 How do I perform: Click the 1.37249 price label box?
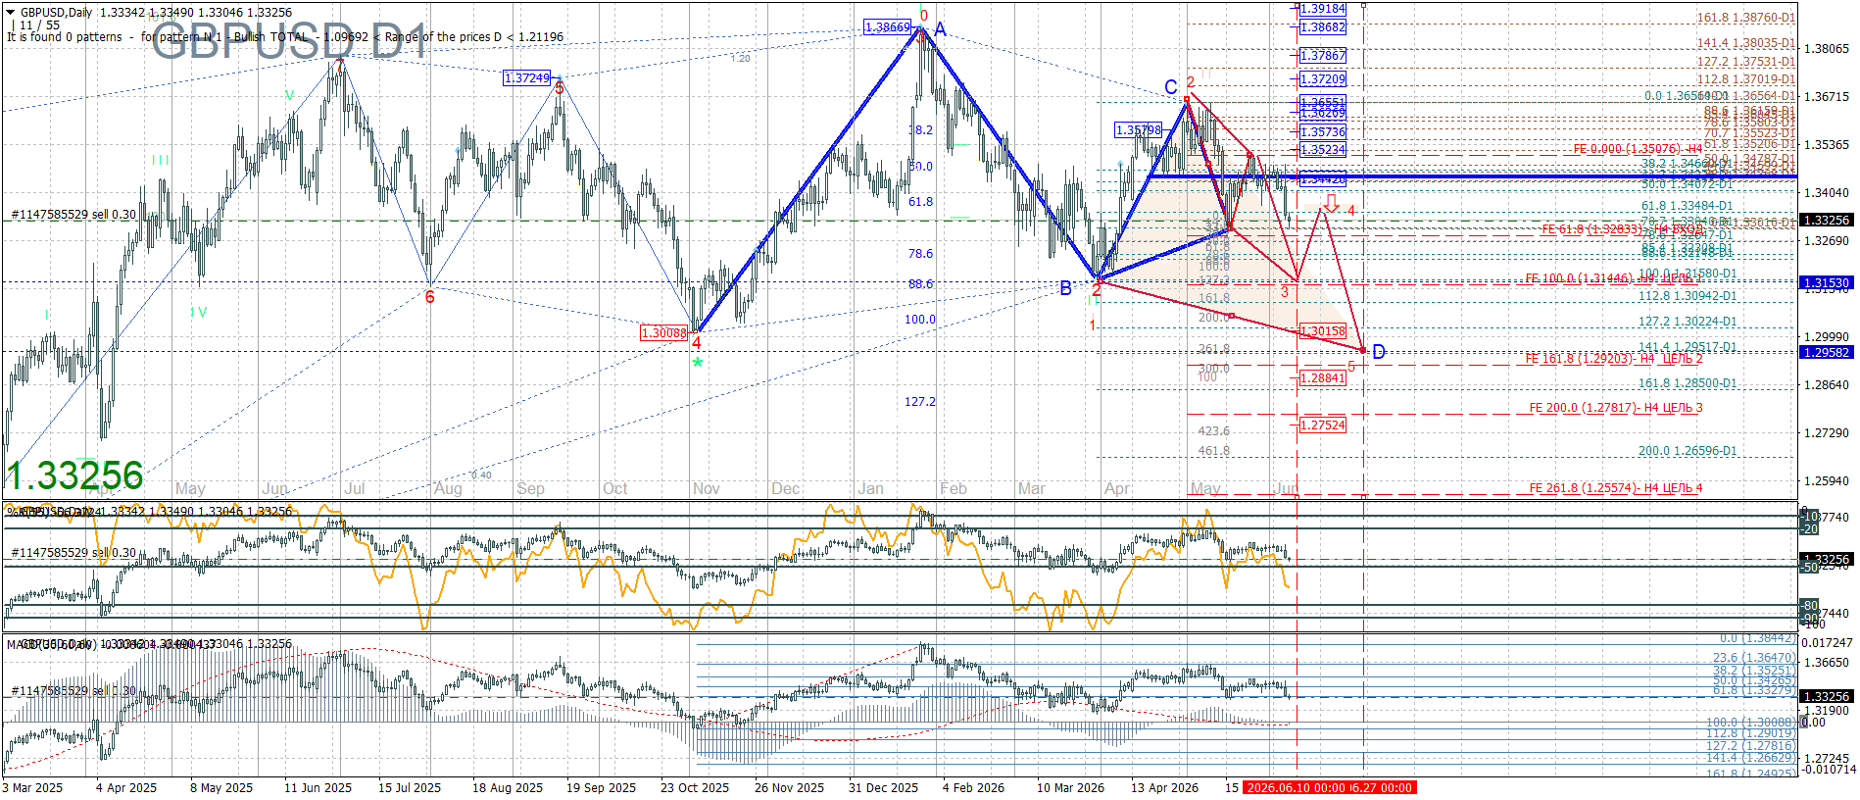point(526,77)
